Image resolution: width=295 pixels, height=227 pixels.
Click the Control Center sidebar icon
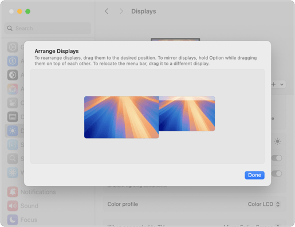point(13,103)
